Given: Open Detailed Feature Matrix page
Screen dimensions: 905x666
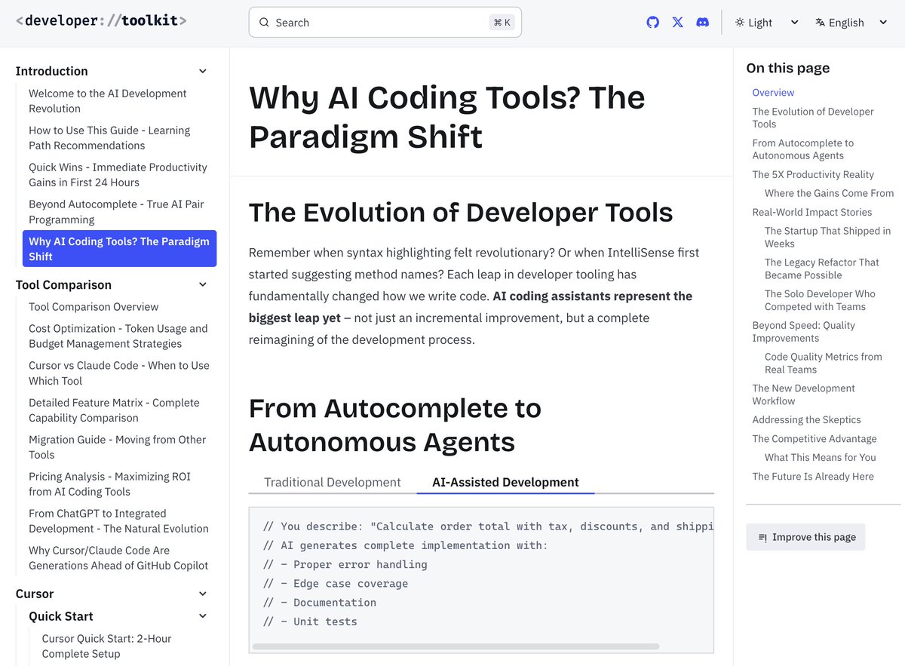Looking at the screenshot, I should click(x=114, y=410).
